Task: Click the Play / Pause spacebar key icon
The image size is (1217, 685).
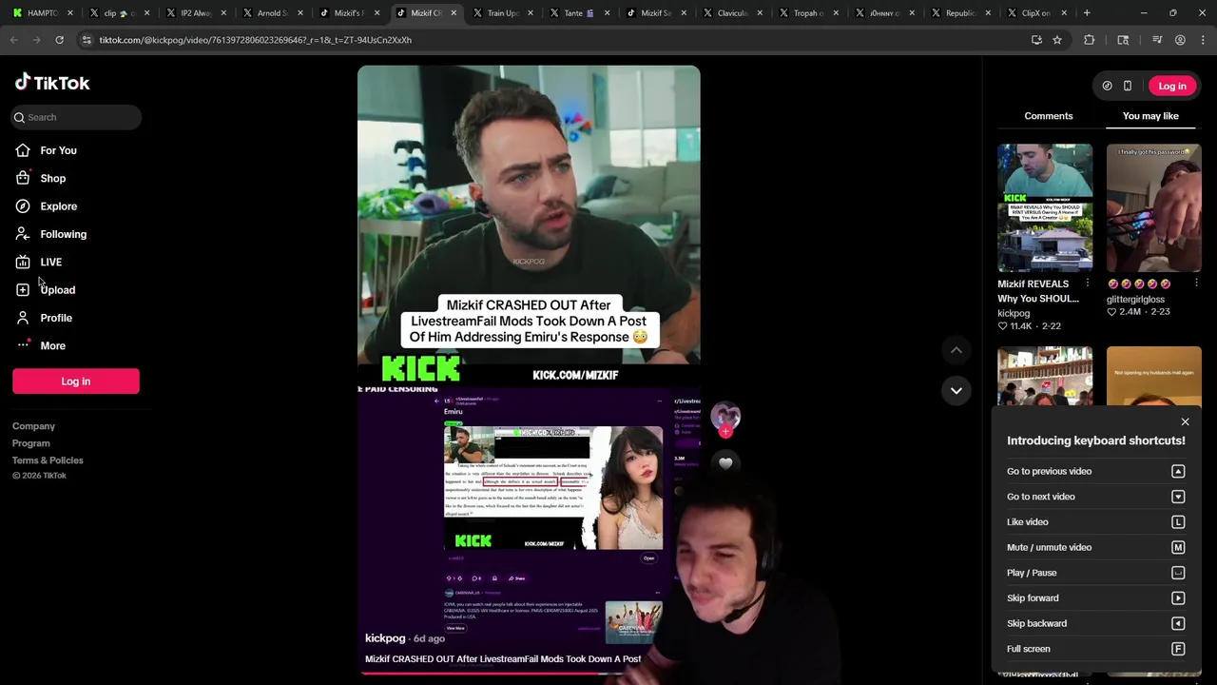Action: point(1178,573)
